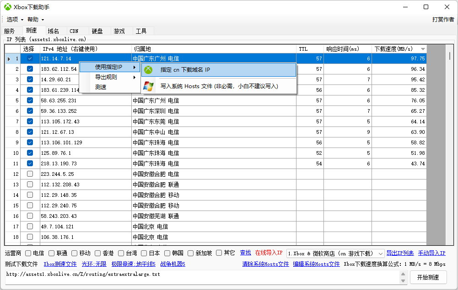Click the 清除系统Hosts文件 link

265,264
